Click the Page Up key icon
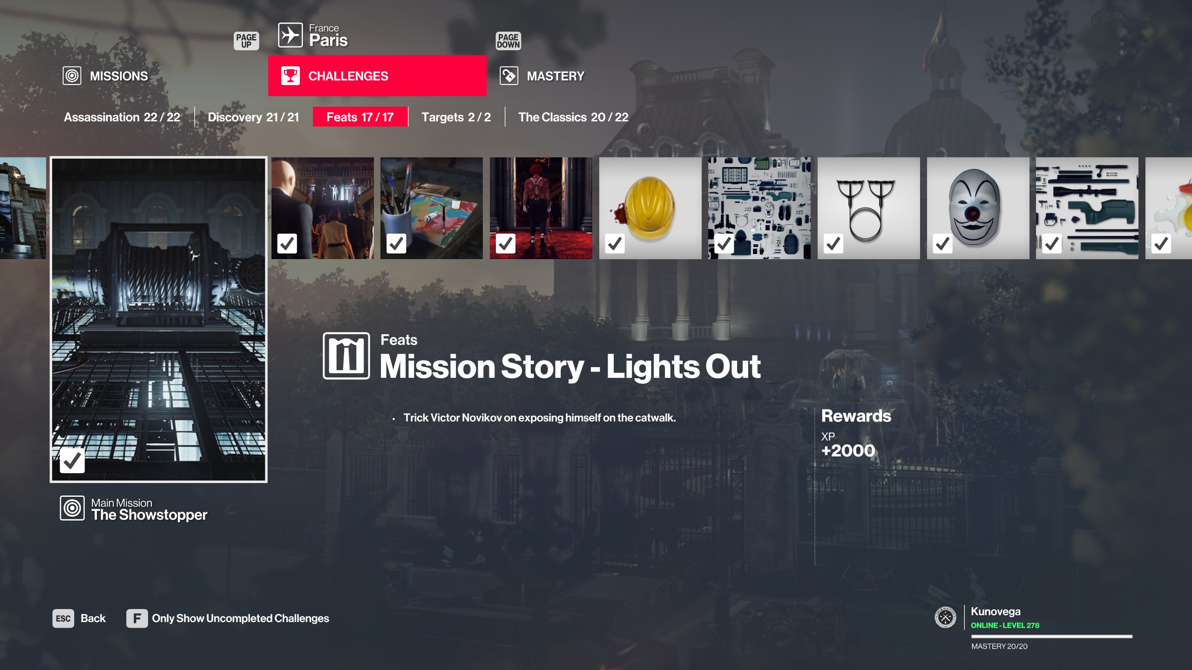 pos(246,41)
